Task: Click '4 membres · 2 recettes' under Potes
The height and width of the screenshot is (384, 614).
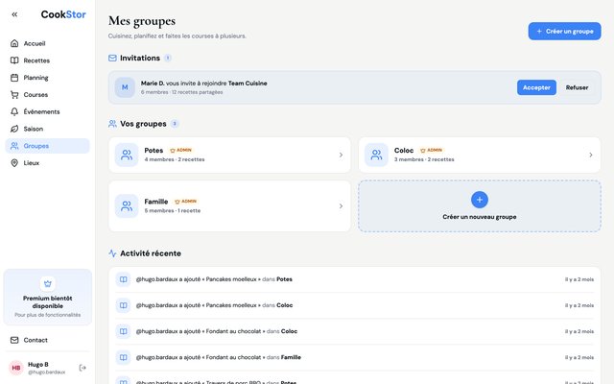Action: pyautogui.click(x=175, y=159)
